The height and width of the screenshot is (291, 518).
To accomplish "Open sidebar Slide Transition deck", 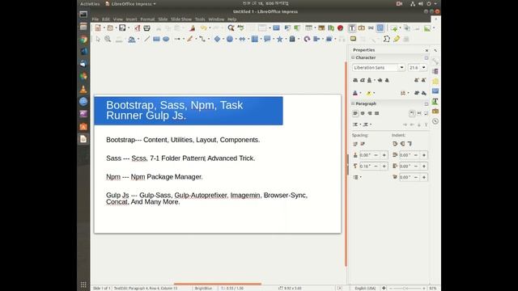I will pos(435,71).
